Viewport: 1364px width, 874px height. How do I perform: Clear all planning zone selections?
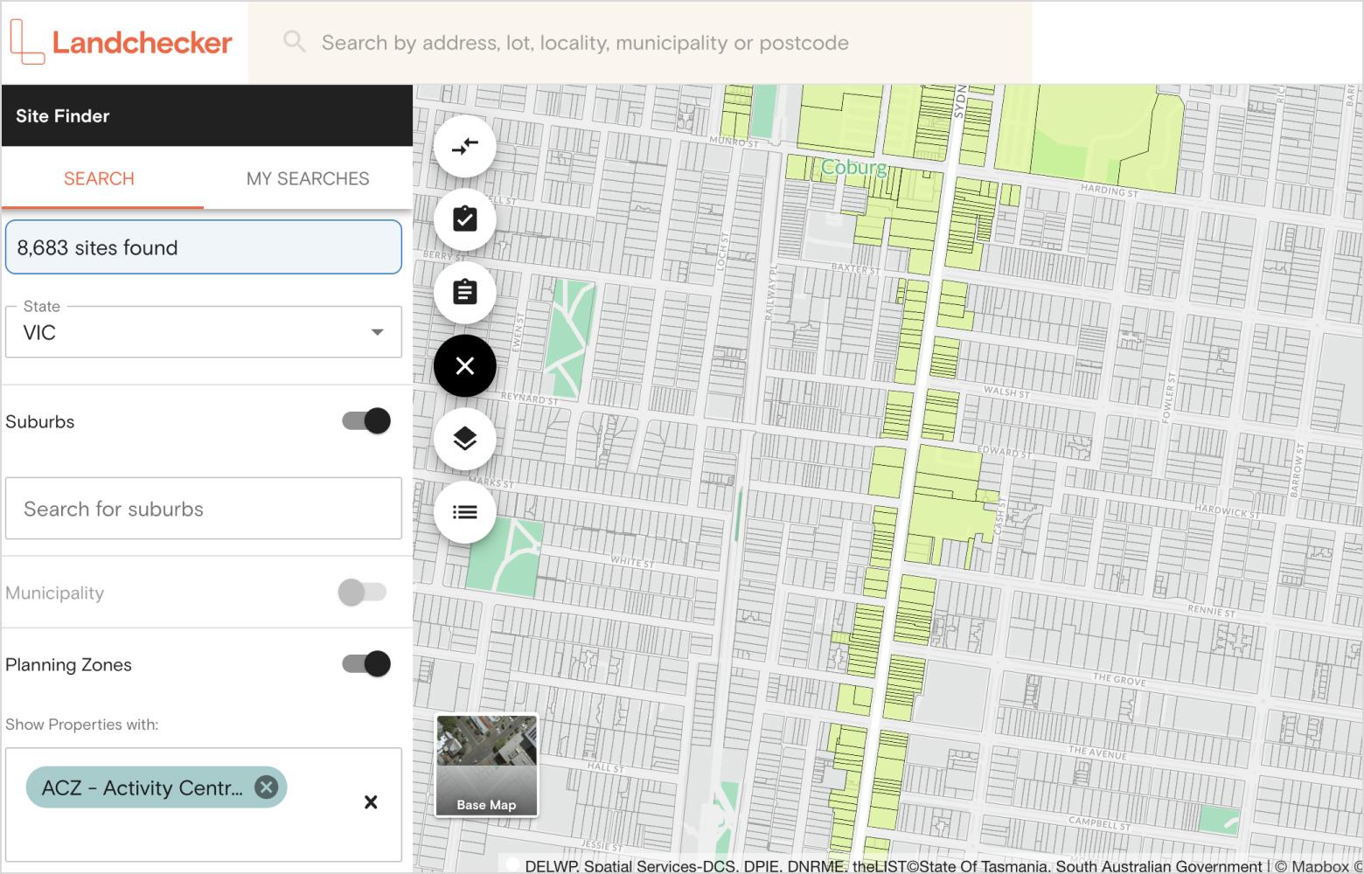(x=371, y=802)
